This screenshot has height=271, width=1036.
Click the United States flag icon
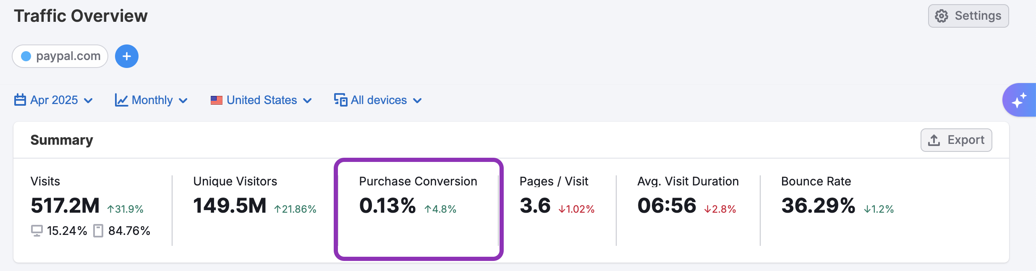coord(217,100)
